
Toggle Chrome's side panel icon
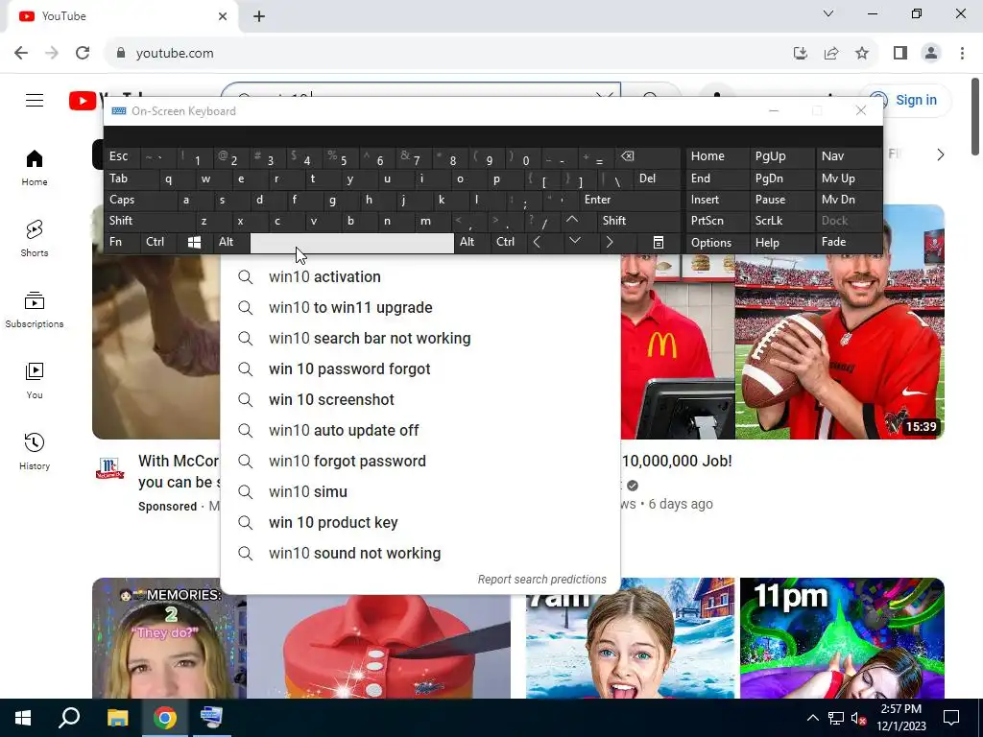(x=900, y=54)
